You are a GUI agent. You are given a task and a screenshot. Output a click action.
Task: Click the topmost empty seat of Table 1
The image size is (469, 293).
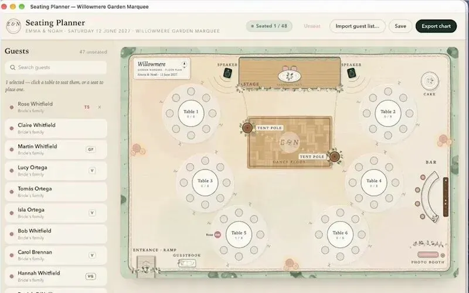(191, 91)
